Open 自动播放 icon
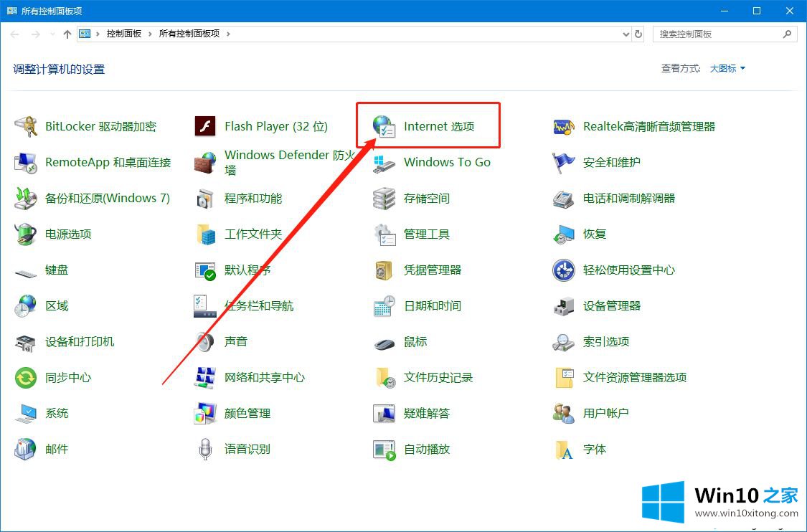The height and width of the screenshot is (532, 807). click(x=384, y=450)
